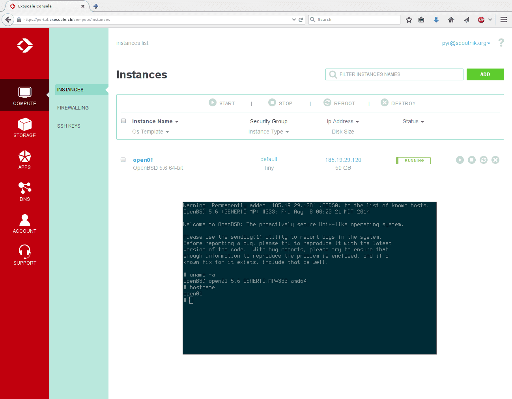Click the filter instances names field
The image size is (512, 399).
pos(394,74)
